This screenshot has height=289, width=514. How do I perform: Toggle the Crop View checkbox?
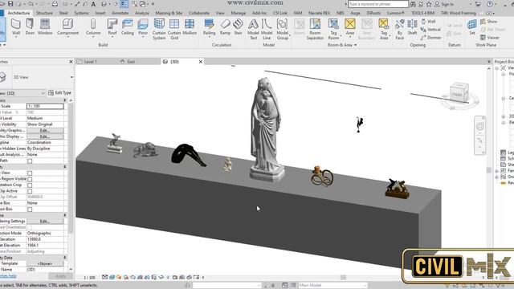[30, 173]
